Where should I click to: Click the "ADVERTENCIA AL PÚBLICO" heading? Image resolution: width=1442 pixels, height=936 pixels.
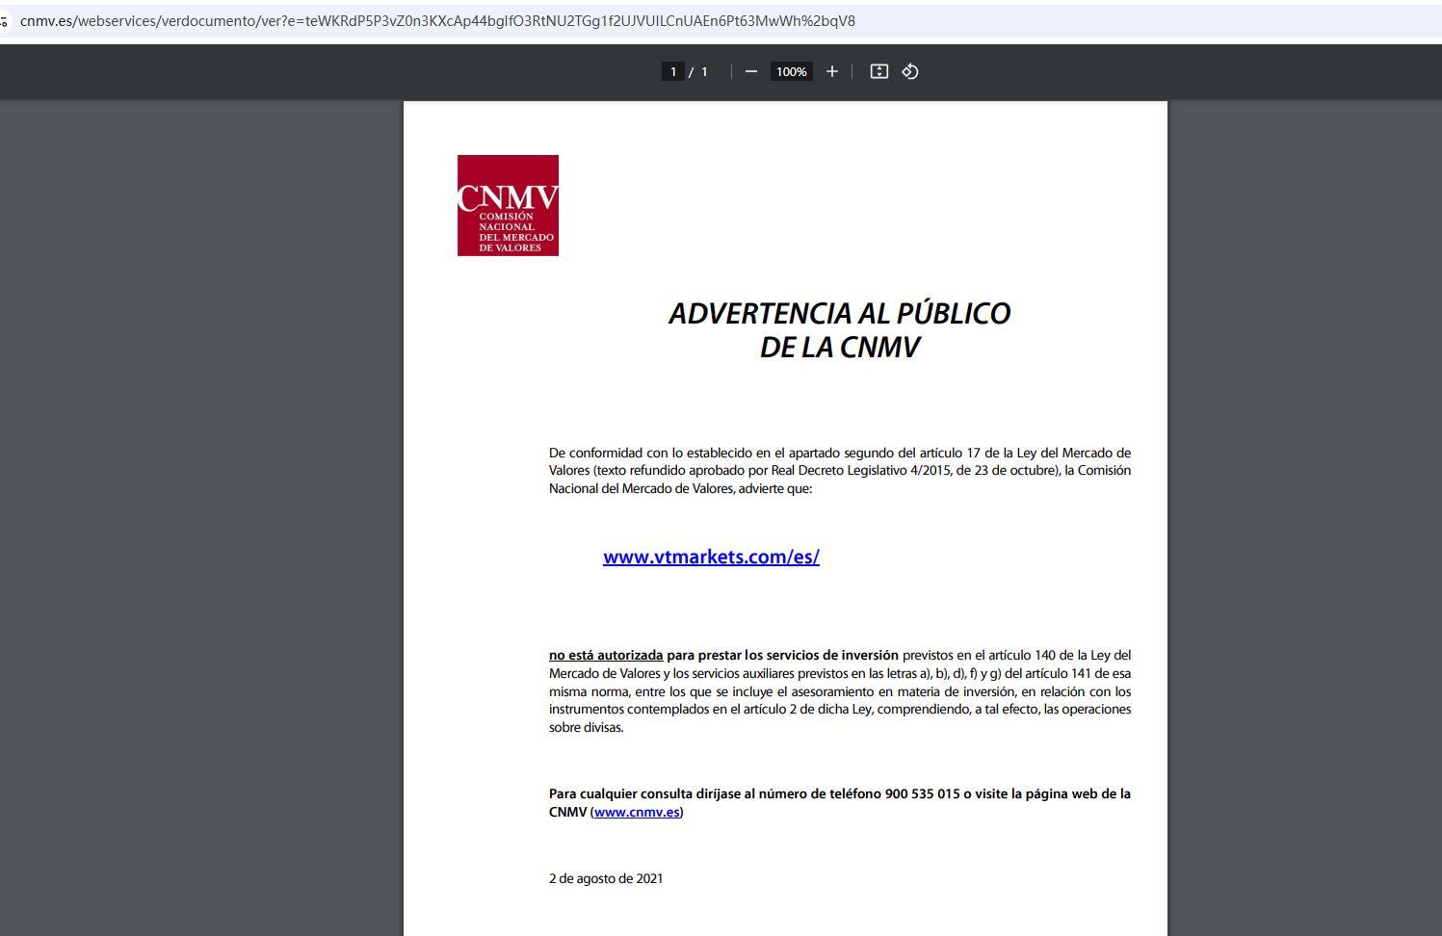pos(839,313)
